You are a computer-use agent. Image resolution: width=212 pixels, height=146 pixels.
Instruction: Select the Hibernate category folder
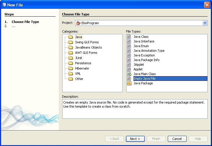[82, 68]
